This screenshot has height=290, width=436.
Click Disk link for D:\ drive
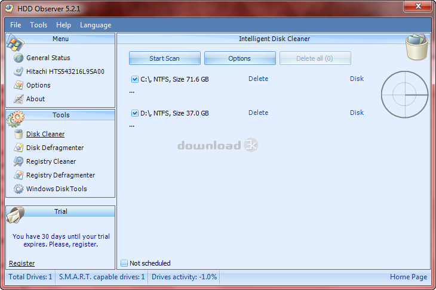pos(357,113)
